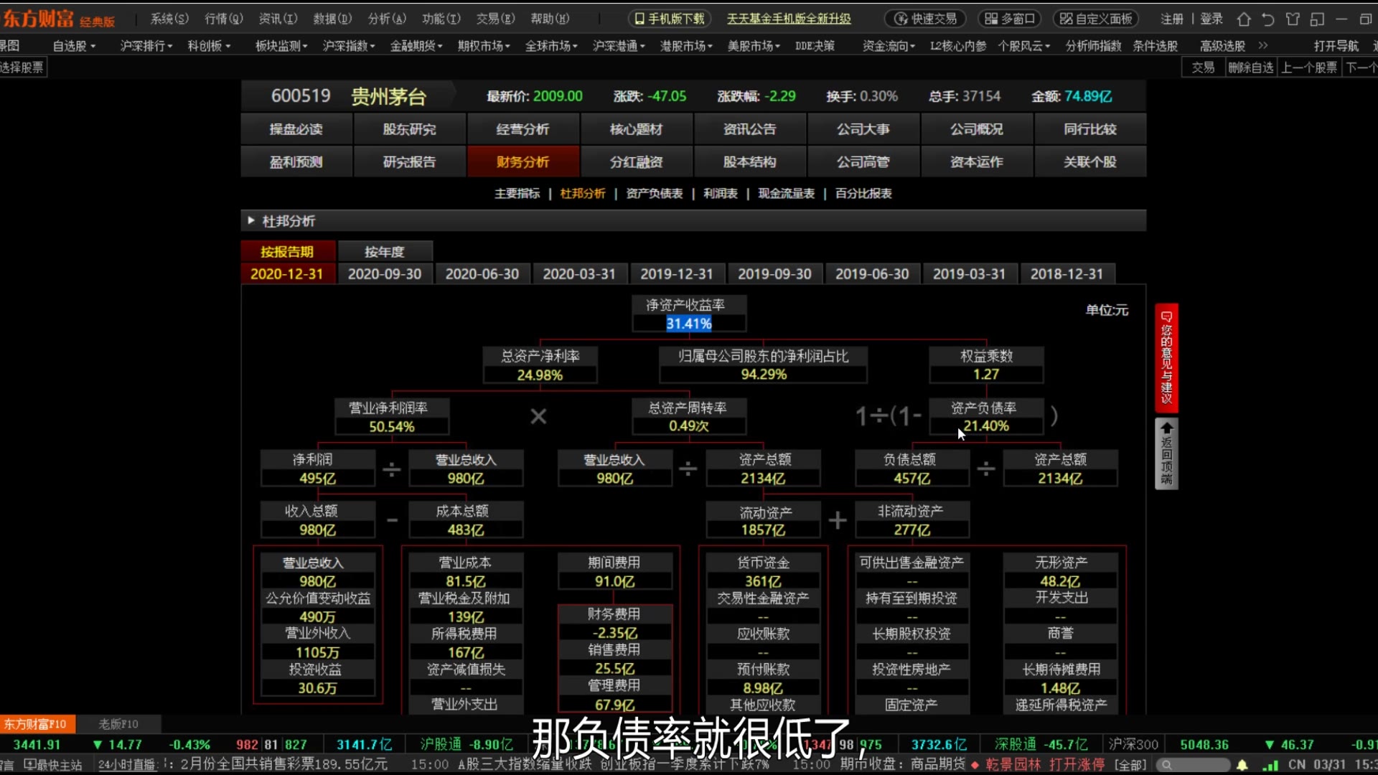Screen dimensions: 1378x775
Task: Click the 利润表 link
Action: [721, 193]
